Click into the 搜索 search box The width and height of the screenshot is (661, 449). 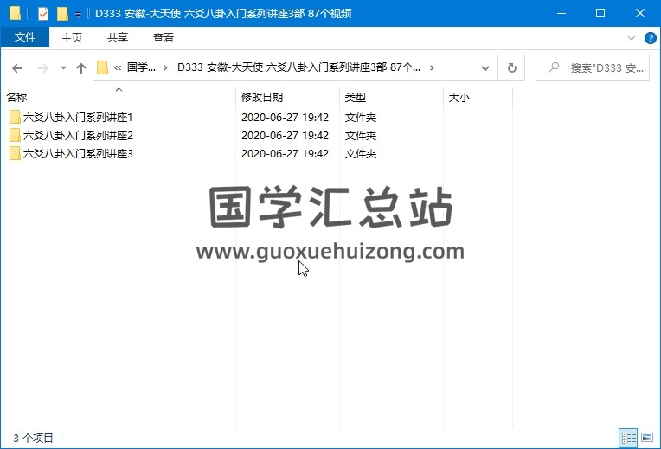pos(593,67)
